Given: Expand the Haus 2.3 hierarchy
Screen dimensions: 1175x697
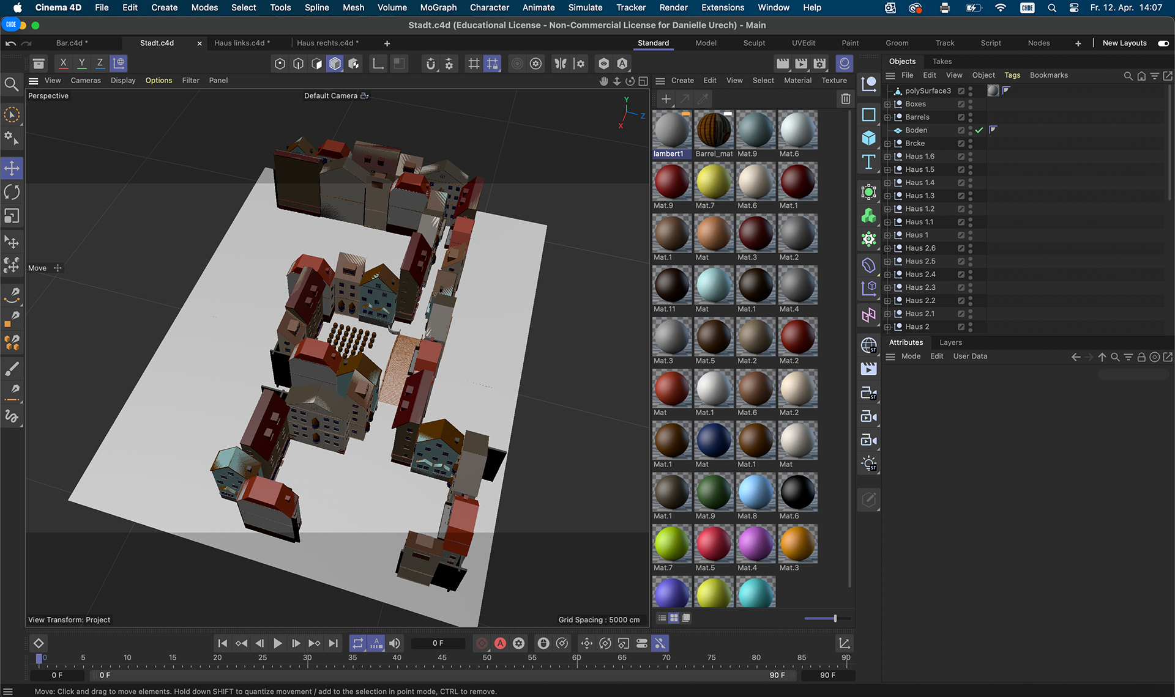Looking at the screenshot, I should (x=887, y=287).
